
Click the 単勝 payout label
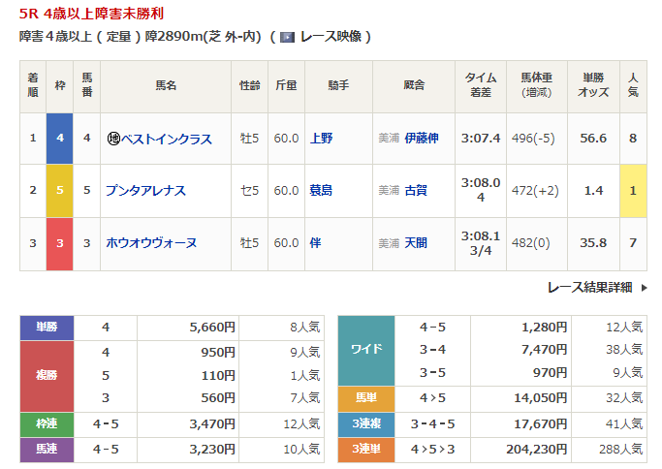[x=47, y=328]
